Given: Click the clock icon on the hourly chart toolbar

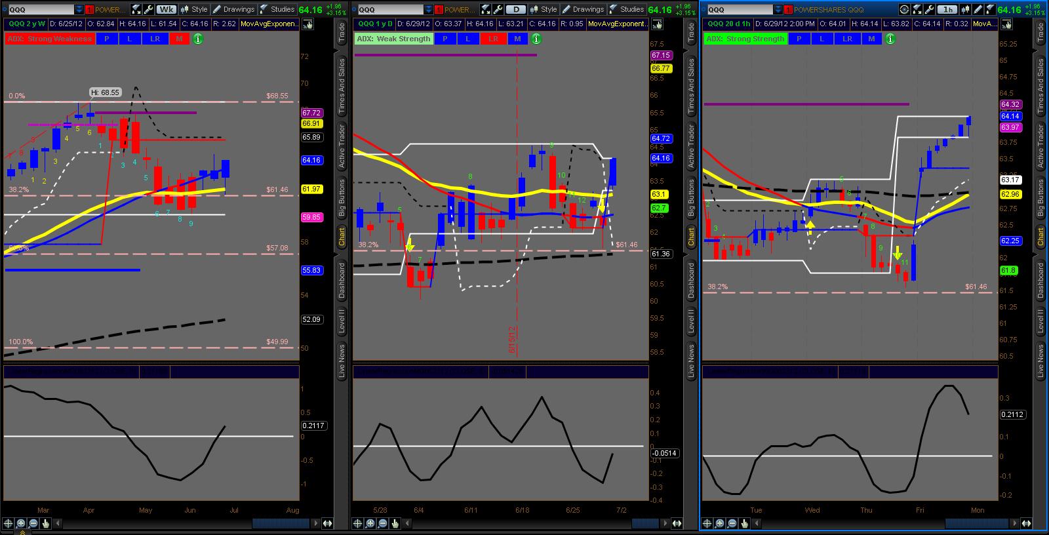Looking at the screenshot, I should click(903, 10).
